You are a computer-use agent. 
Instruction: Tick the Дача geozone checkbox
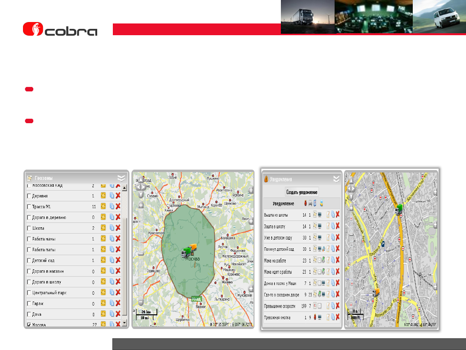(x=29, y=314)
